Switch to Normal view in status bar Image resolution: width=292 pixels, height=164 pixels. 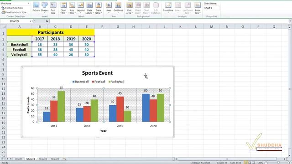click(x=246, y=163)
